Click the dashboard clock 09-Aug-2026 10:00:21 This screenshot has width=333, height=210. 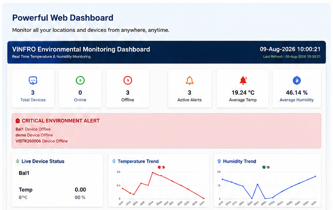tap(290, 49)
